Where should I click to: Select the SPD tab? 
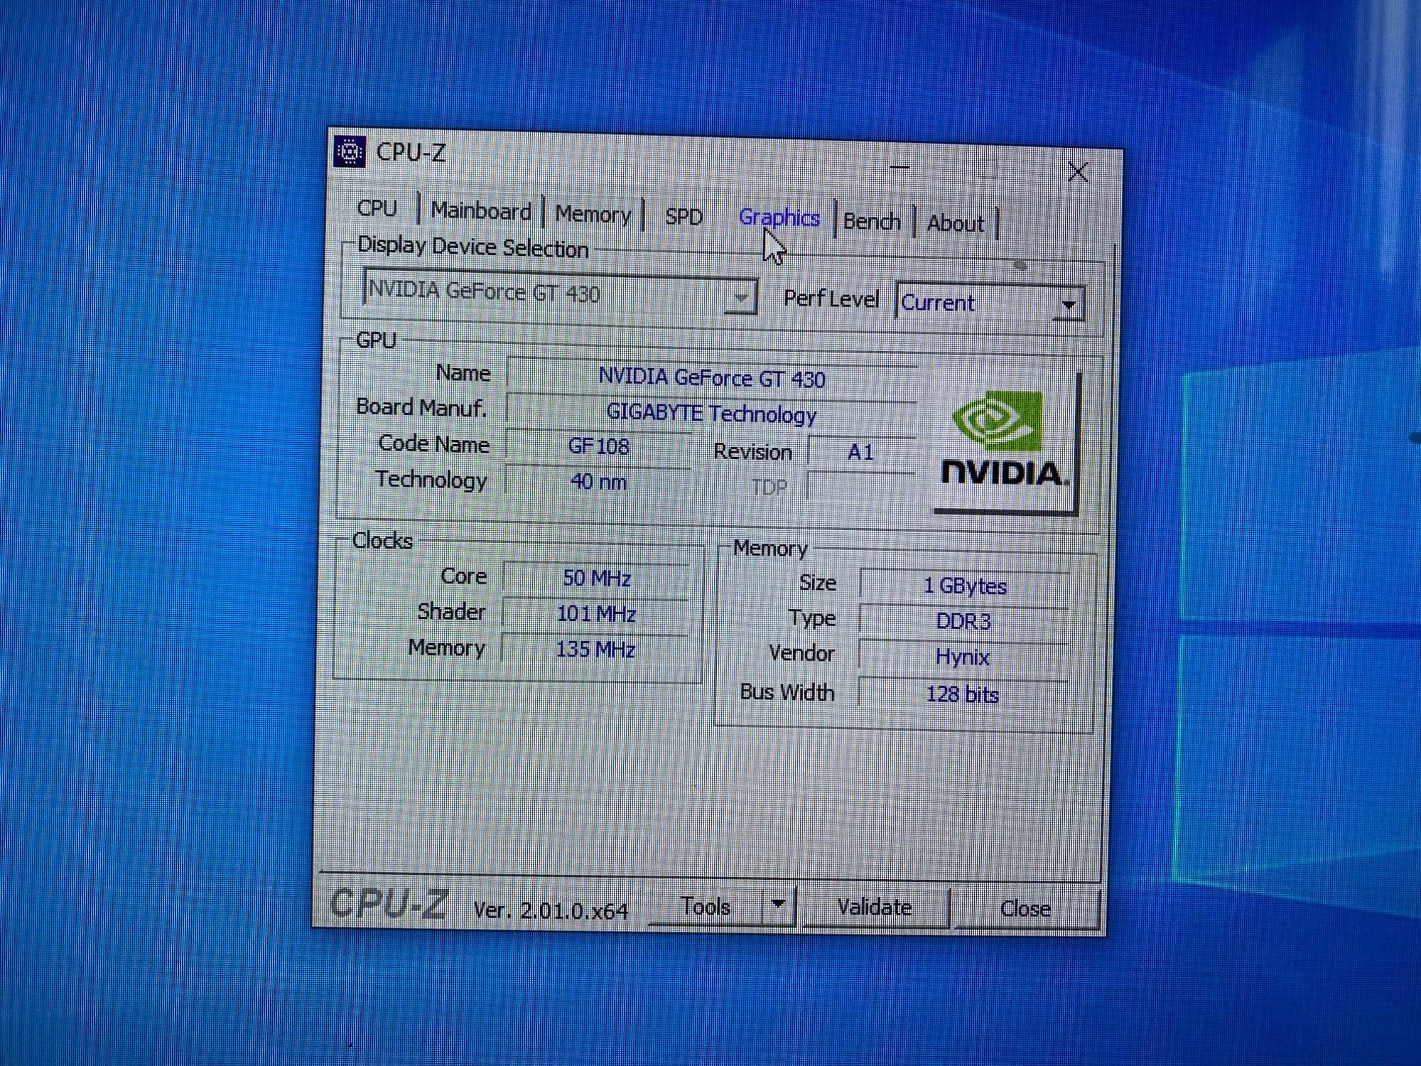click(684, 217)
